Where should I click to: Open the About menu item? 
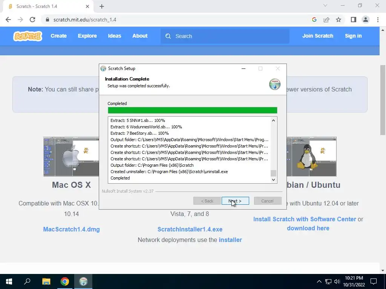[140, 36]
